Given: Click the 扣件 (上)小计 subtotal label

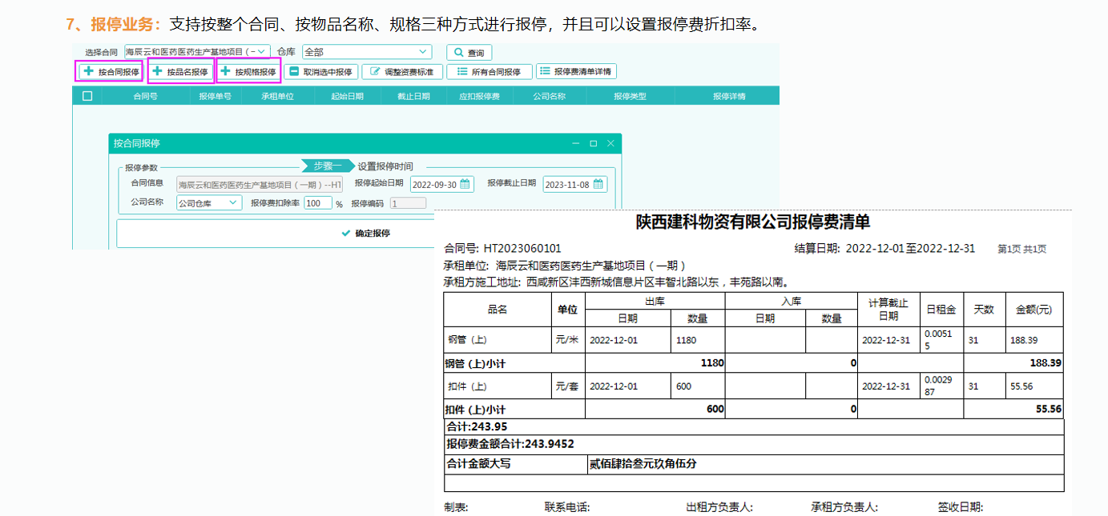Looking at the screenshot, I should 475,409.
